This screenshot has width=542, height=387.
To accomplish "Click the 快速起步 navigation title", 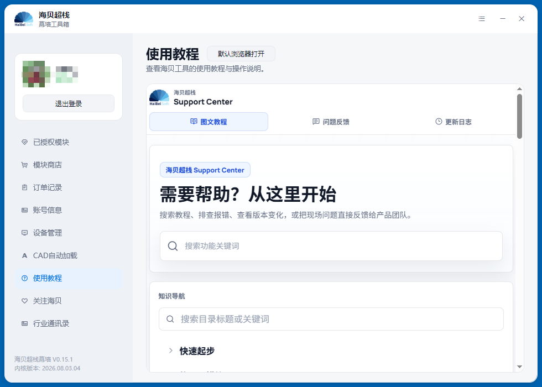I will click(x=197, y=351).
